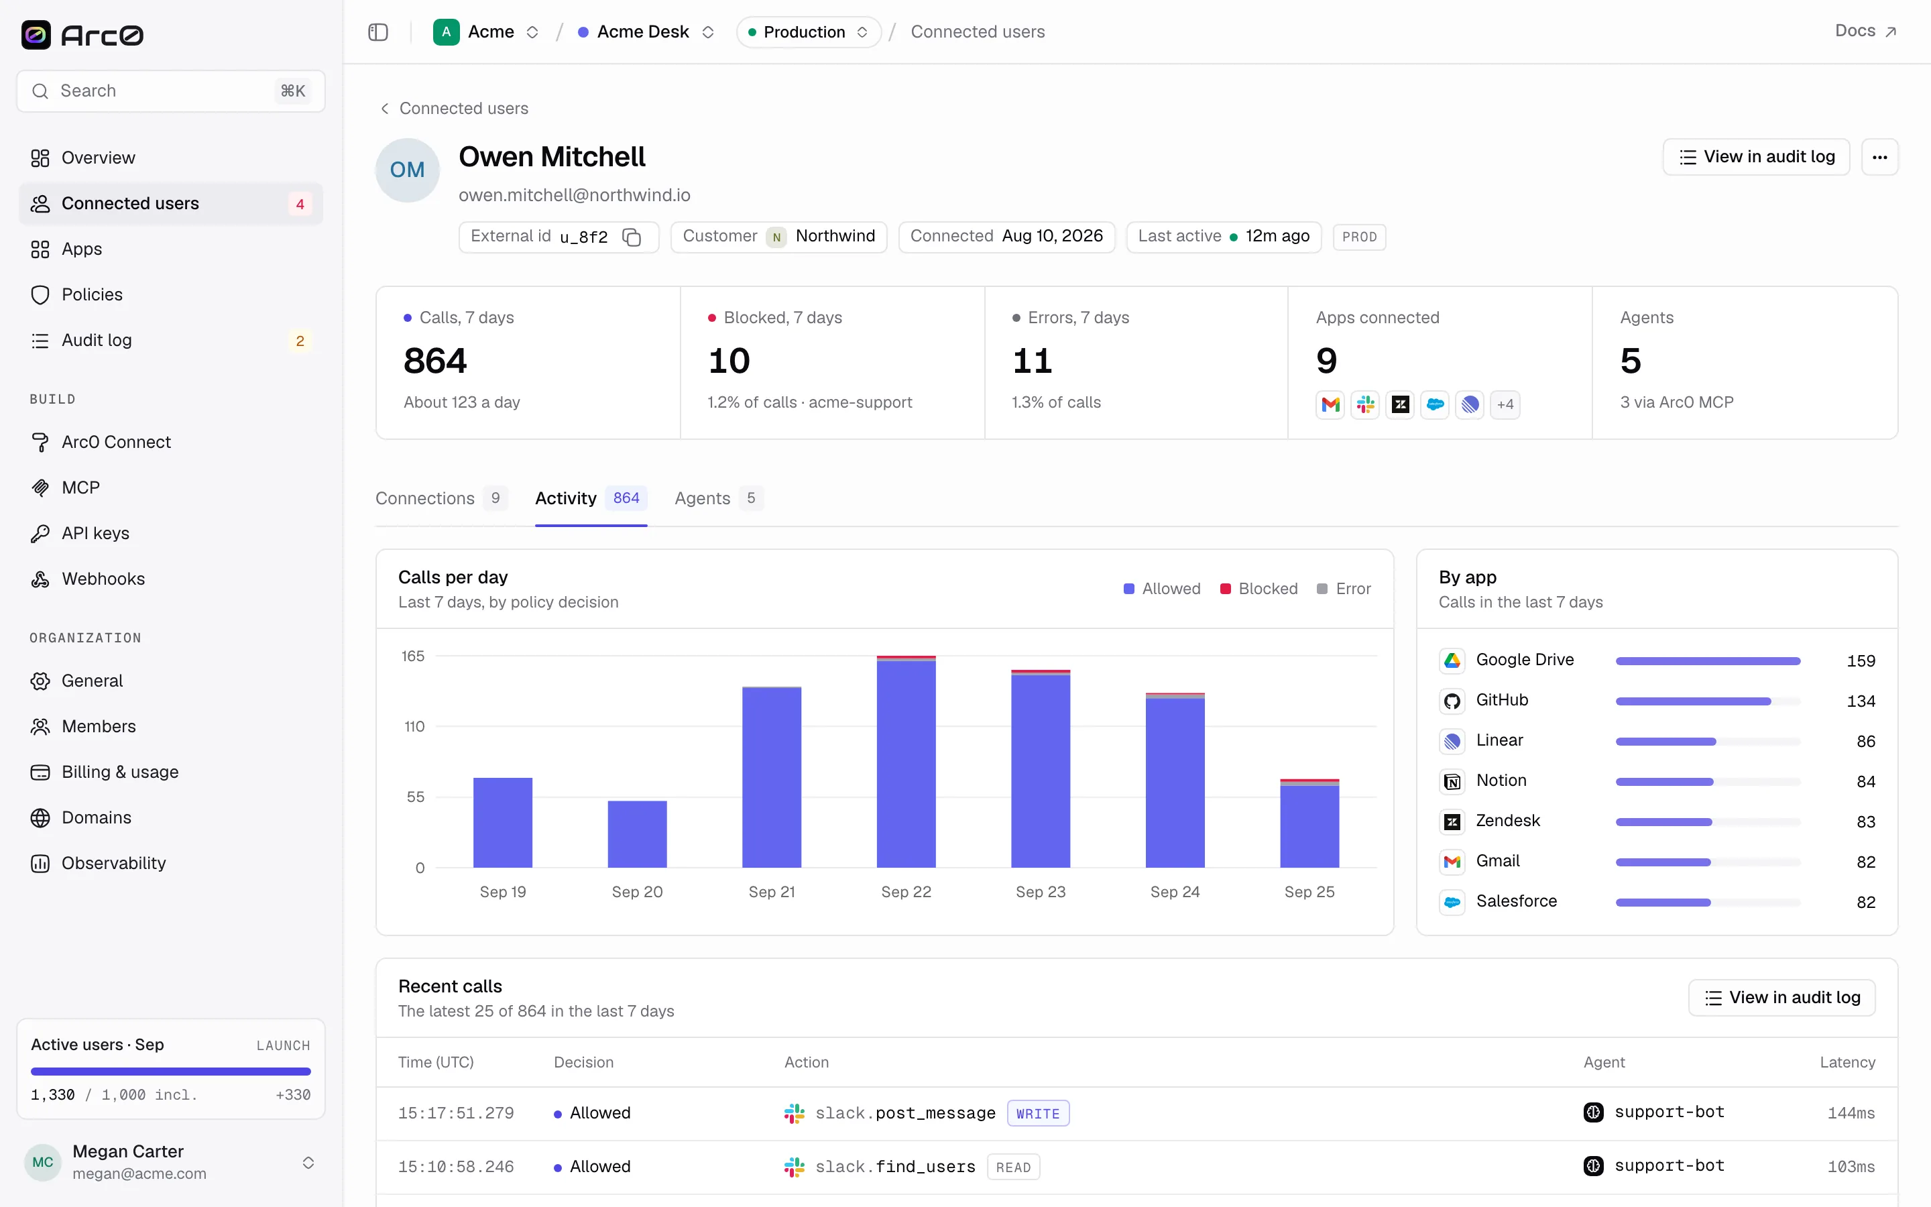The height and width of the screenshot is (1207, 1931).
Task: Click the Slack icon under Apps connected
Action: pyautogui.click(x=1365, y=405)
